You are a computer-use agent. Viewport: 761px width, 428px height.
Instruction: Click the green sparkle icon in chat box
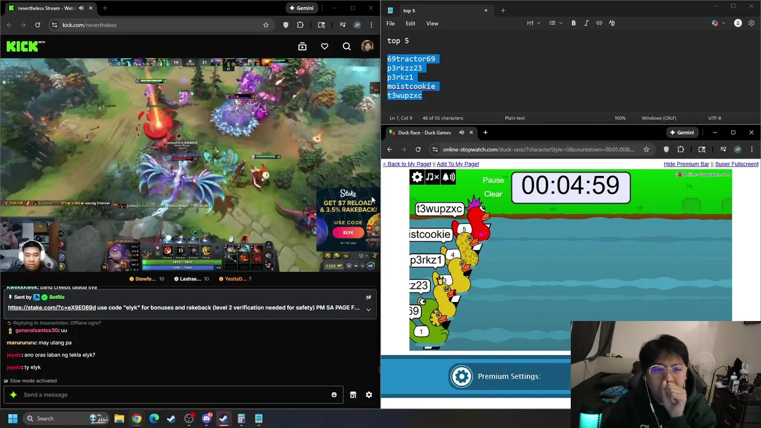tap(14, 395)
